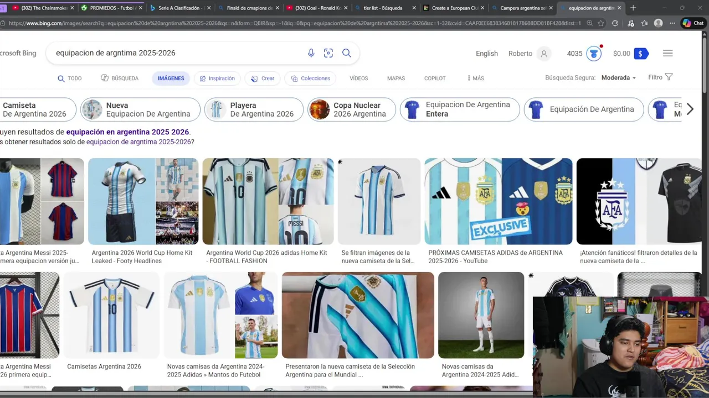The image size is (709, 398).
Task: Expand the MÁS menu
Action: (475, 78)
